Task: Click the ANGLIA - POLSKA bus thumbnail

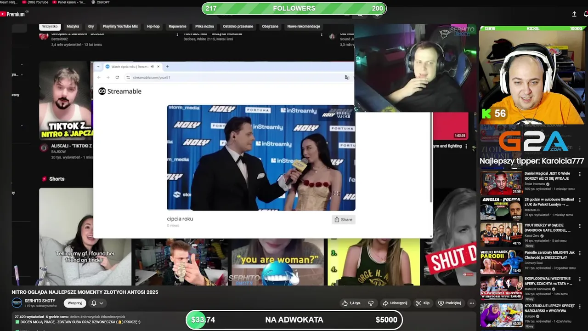Action: click(501, 209)
